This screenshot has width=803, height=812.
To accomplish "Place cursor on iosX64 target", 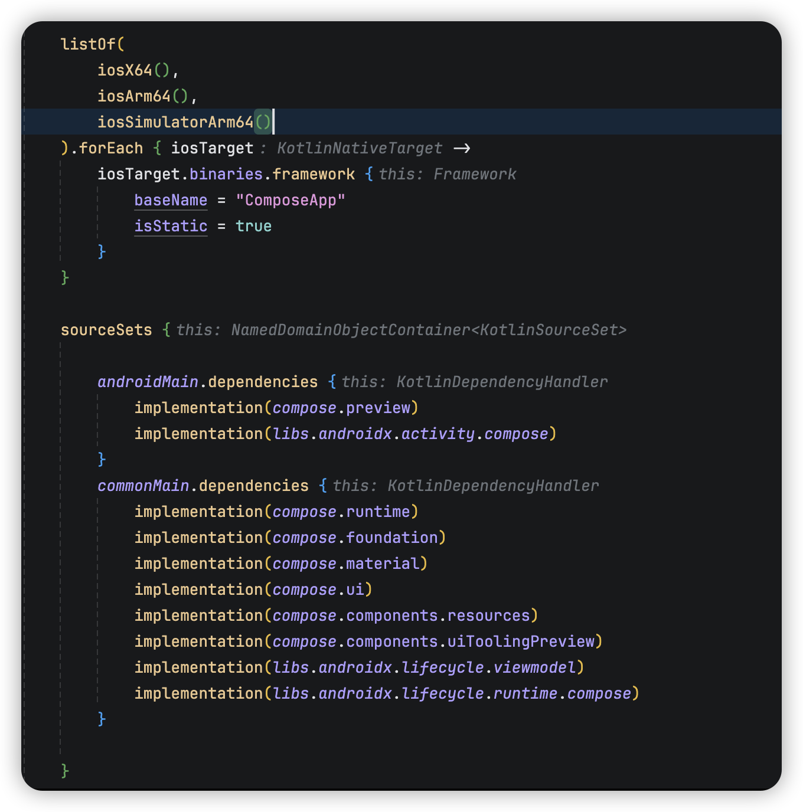I will point(125,70).
